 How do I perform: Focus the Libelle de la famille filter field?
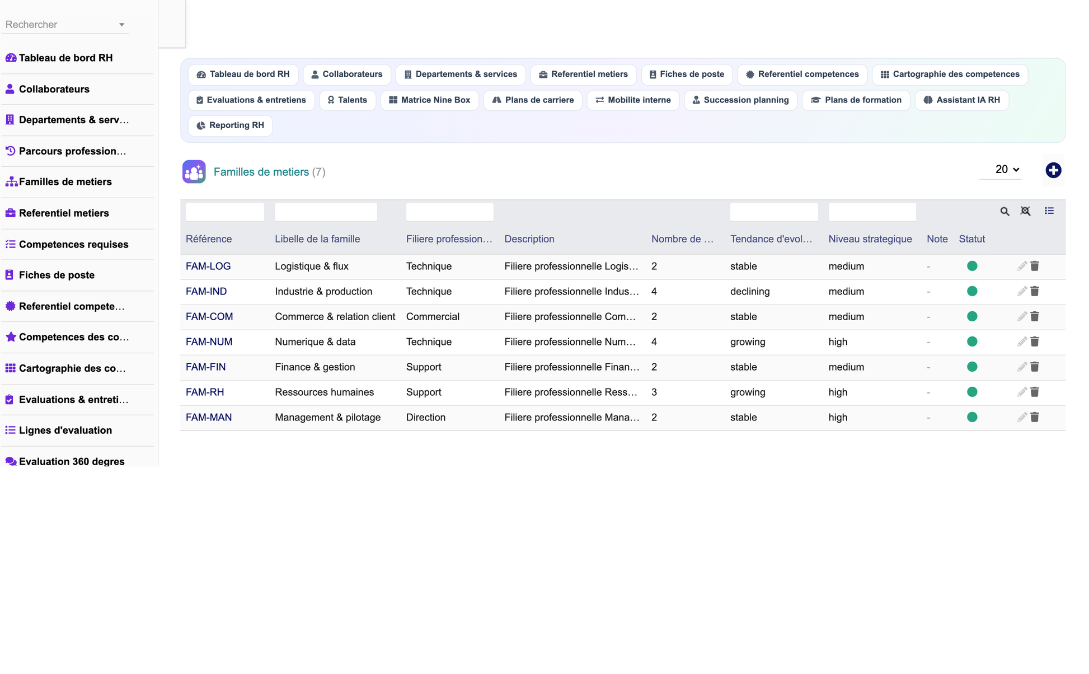[x=326, y=212]
